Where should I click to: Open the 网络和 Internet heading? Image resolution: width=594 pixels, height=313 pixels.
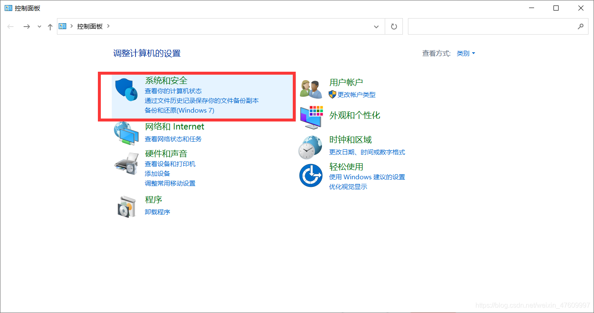[175, 127]
